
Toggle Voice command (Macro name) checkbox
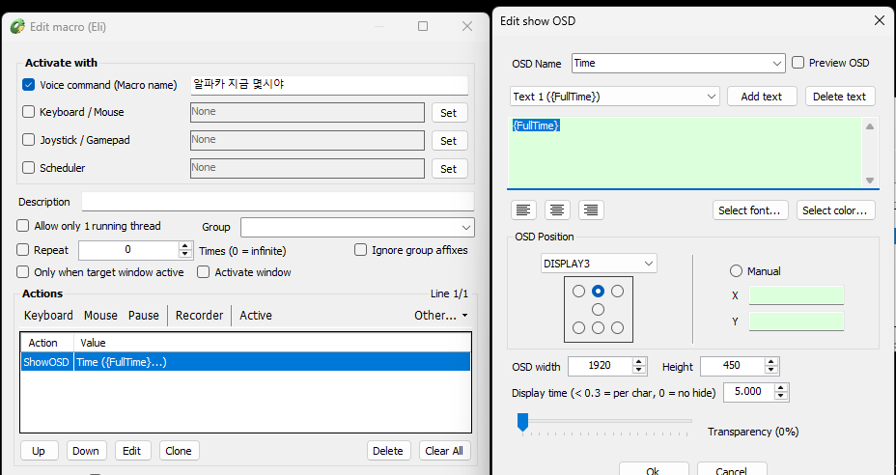click(x=29, y=85)
